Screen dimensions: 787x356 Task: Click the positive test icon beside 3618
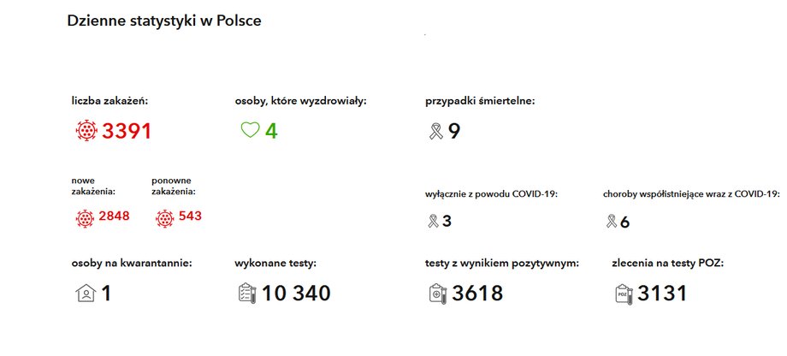(438, 294)
